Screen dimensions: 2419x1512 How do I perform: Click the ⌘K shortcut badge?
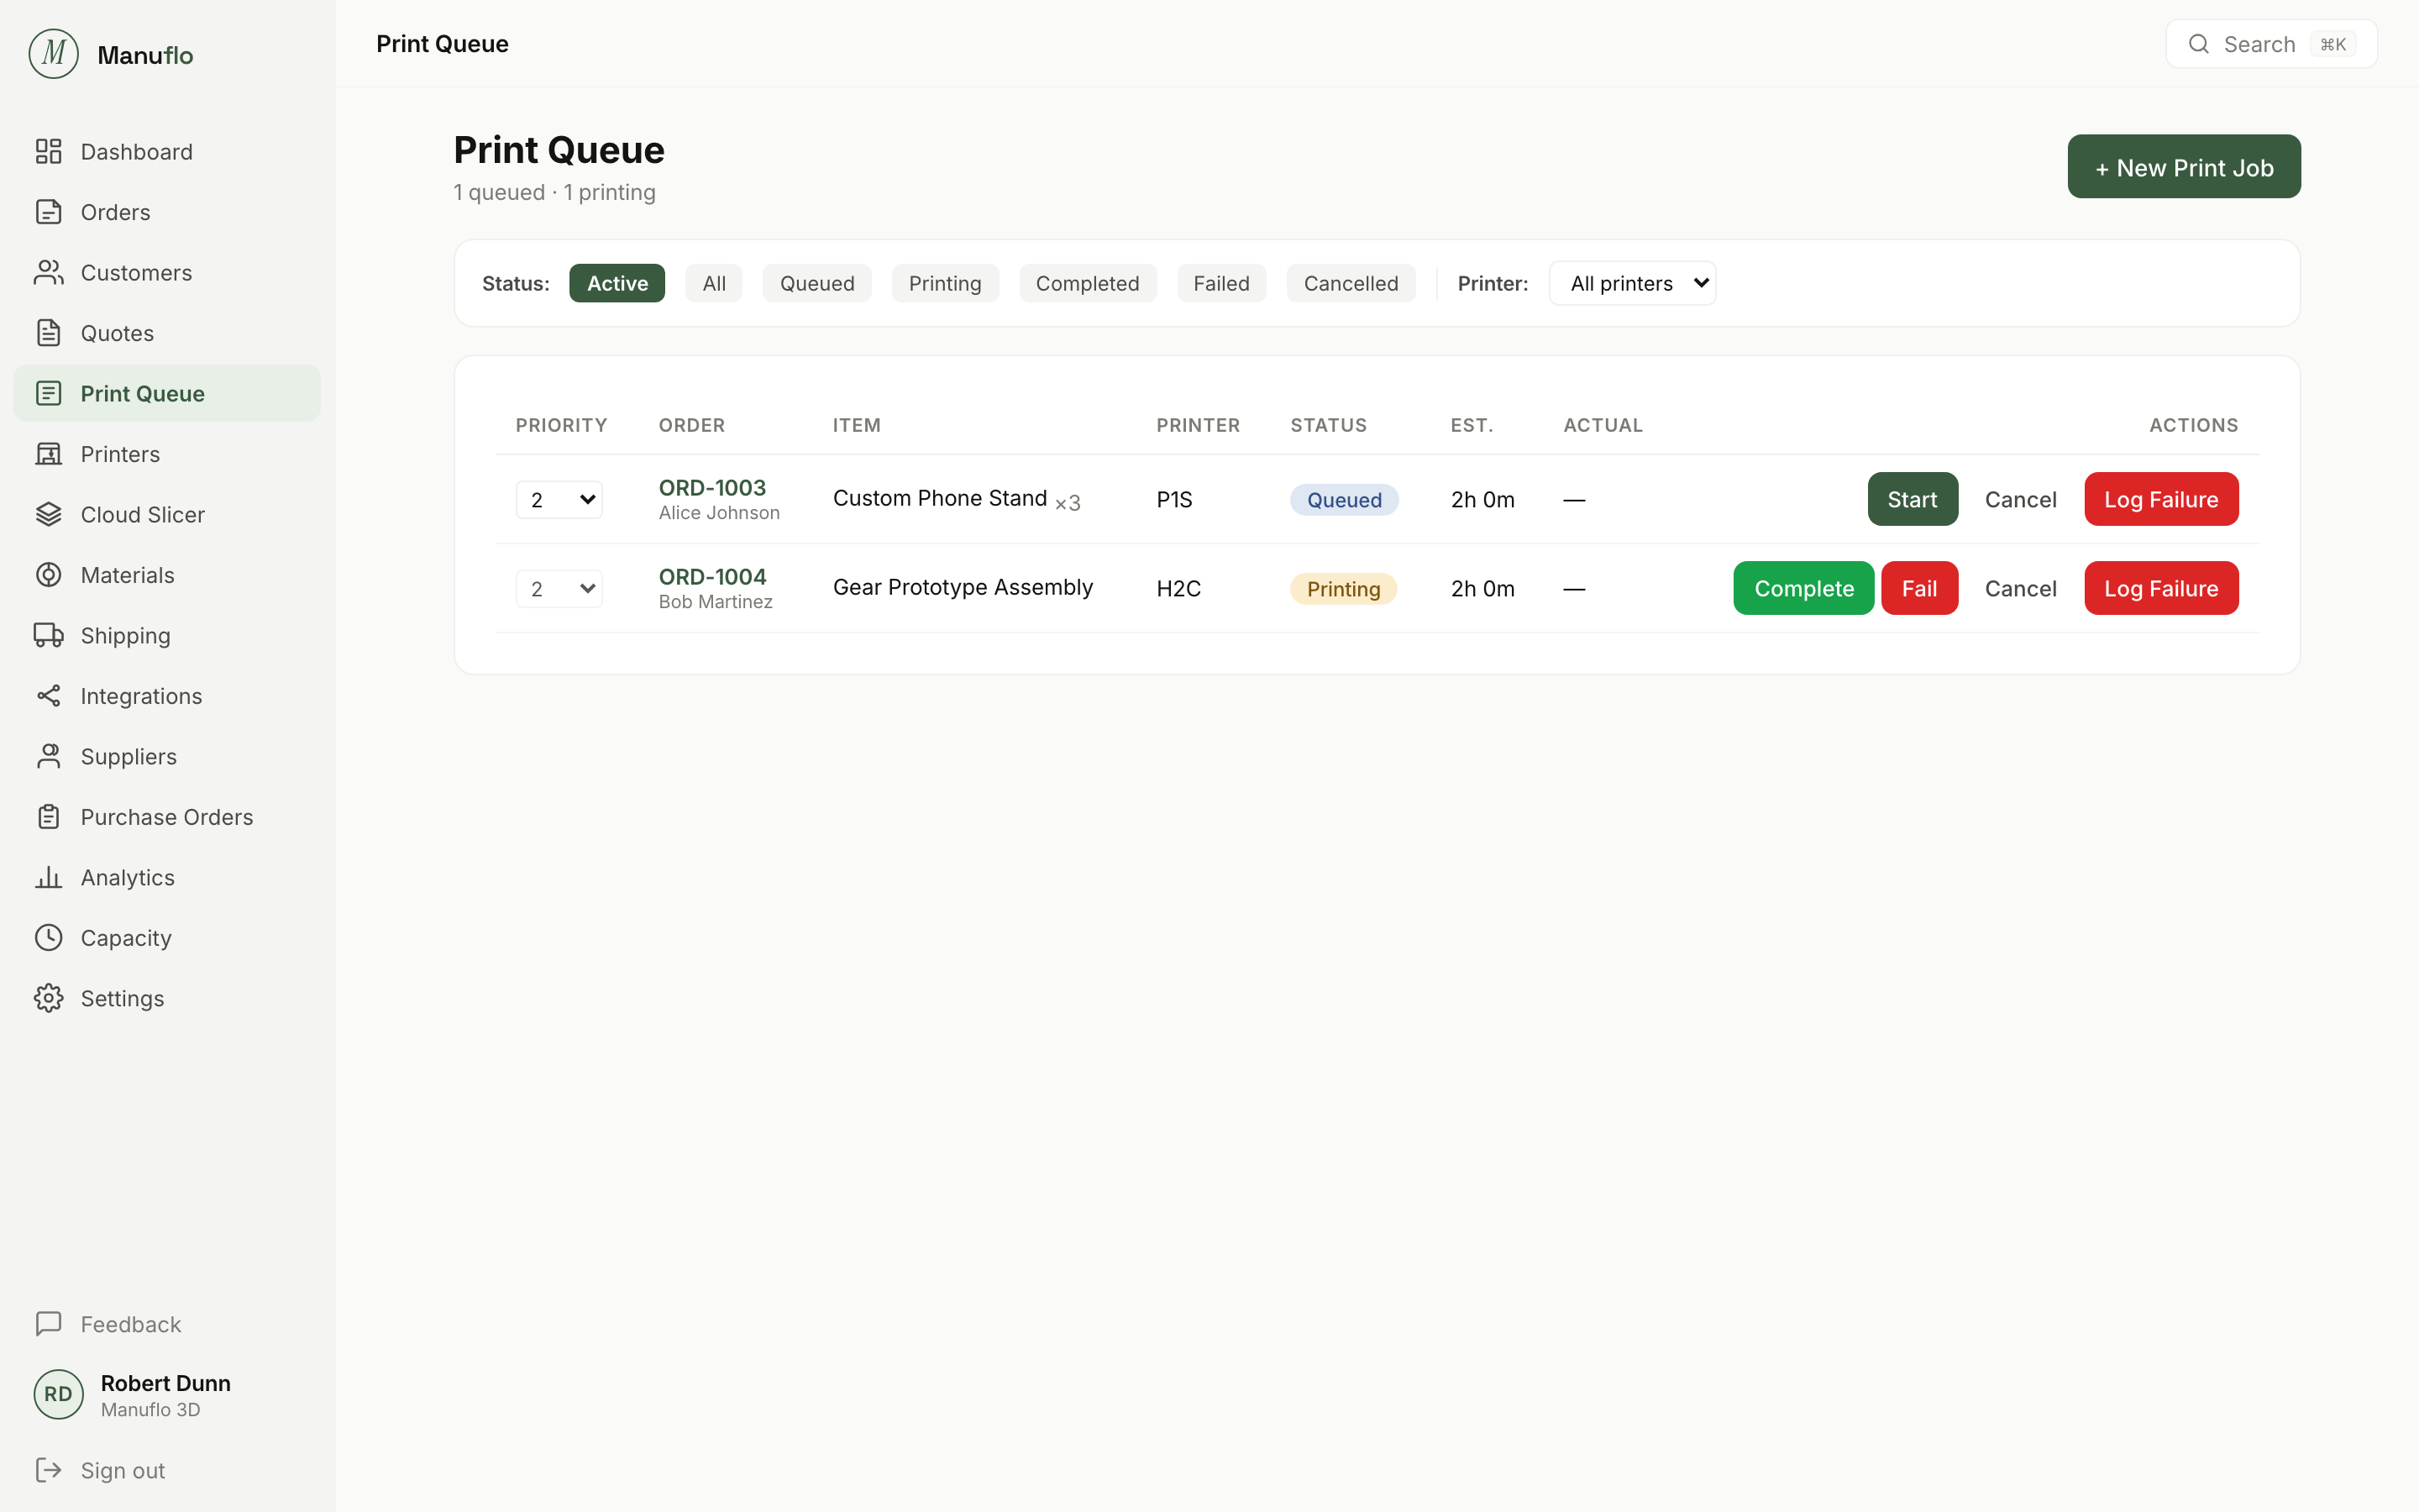coord(2333,44)
